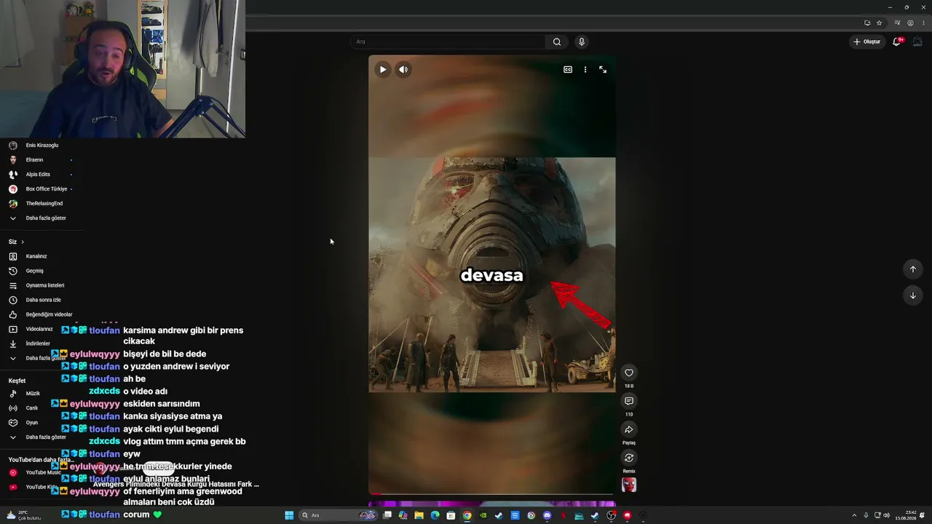
Task: Open the Shorts sound thumbnail
Action: coord(629,485)
